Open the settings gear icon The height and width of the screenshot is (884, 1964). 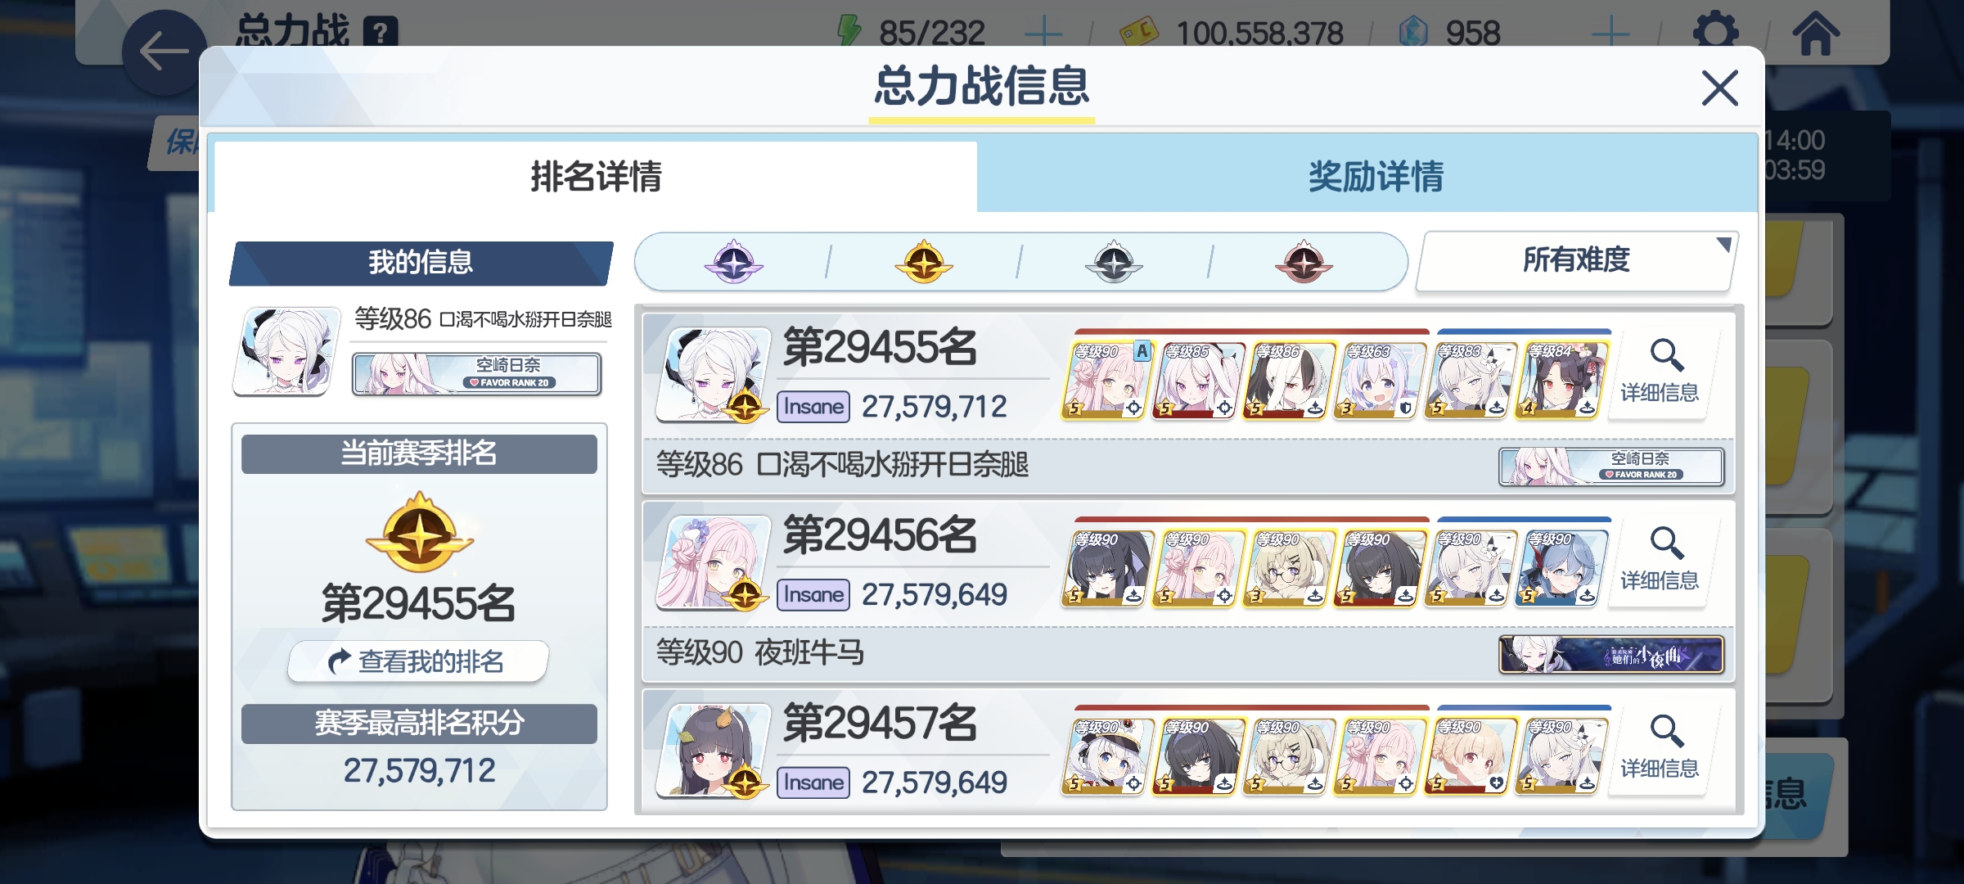1715,33
